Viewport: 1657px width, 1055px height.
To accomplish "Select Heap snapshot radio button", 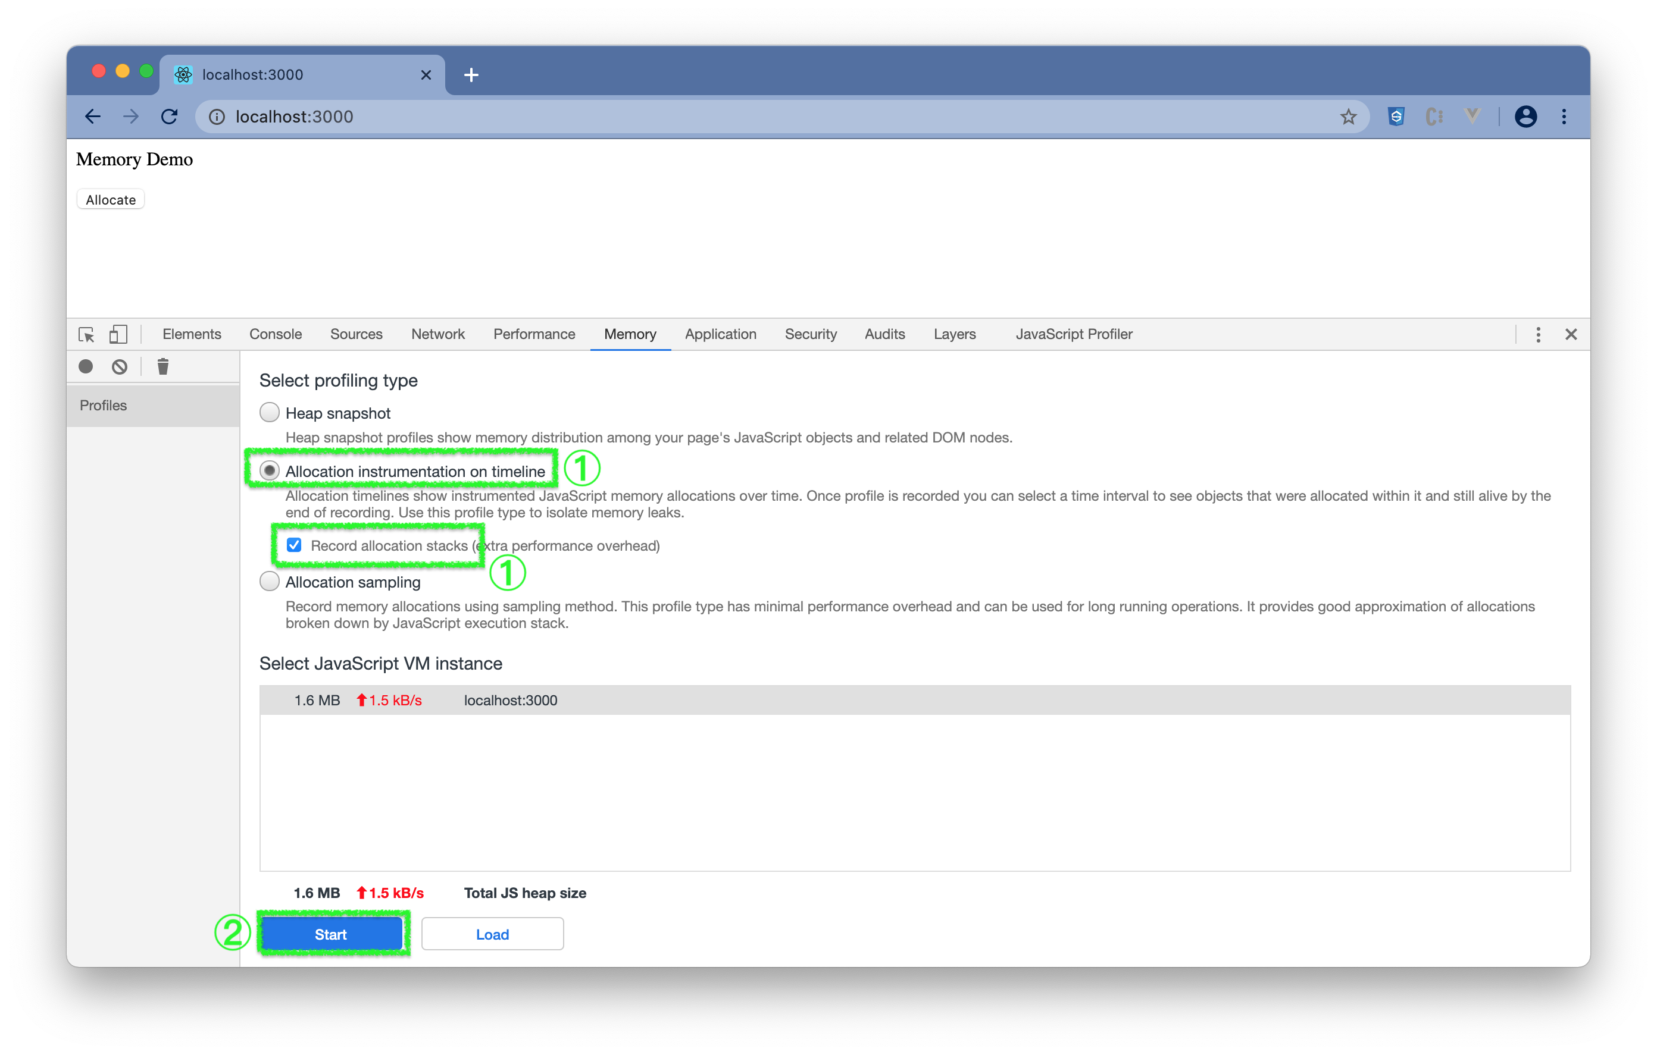I will tap(270, 413).
